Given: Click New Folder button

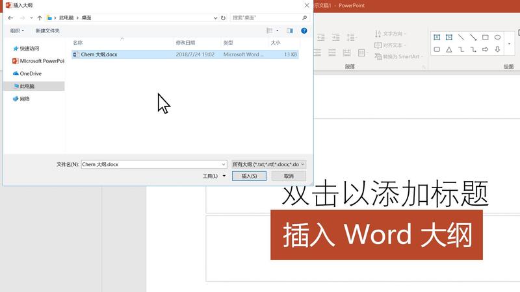Looking at the screenshot, I should point(47,30).
